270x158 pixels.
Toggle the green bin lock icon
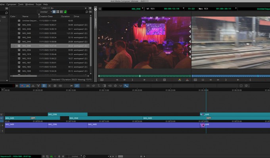(65, 12)
